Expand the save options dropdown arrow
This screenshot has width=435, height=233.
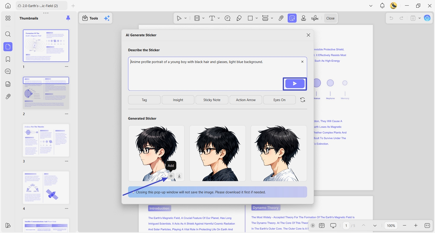[420, 18]
